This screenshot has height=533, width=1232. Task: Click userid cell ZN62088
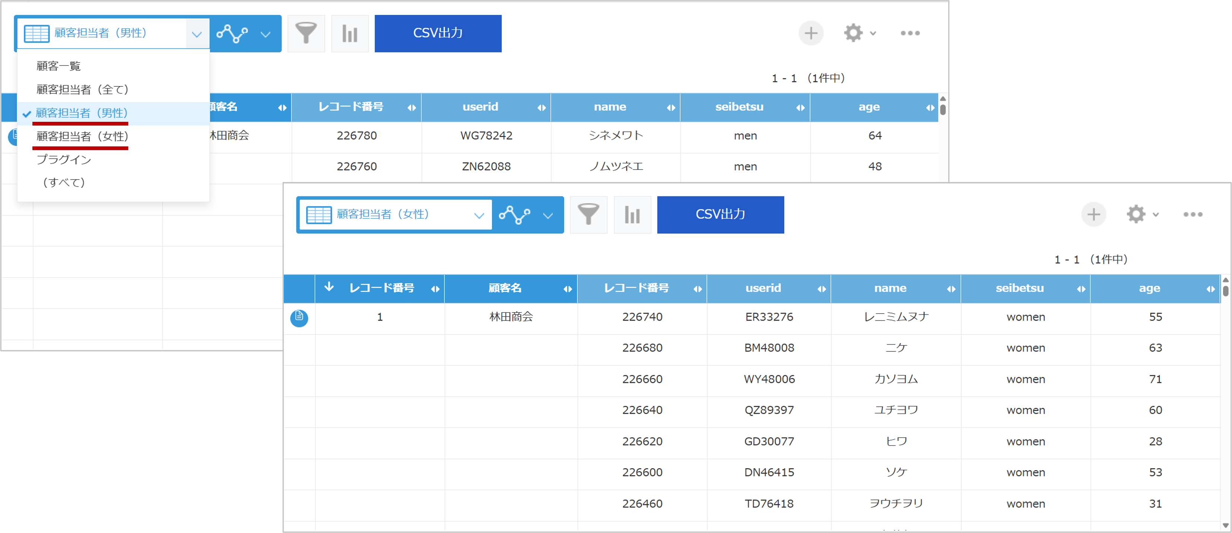pos(486,166)
